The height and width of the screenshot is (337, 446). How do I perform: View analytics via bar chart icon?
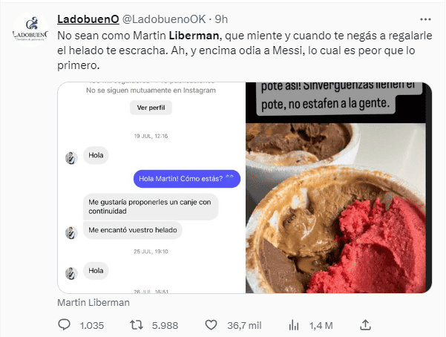click(x=294, y=325)
